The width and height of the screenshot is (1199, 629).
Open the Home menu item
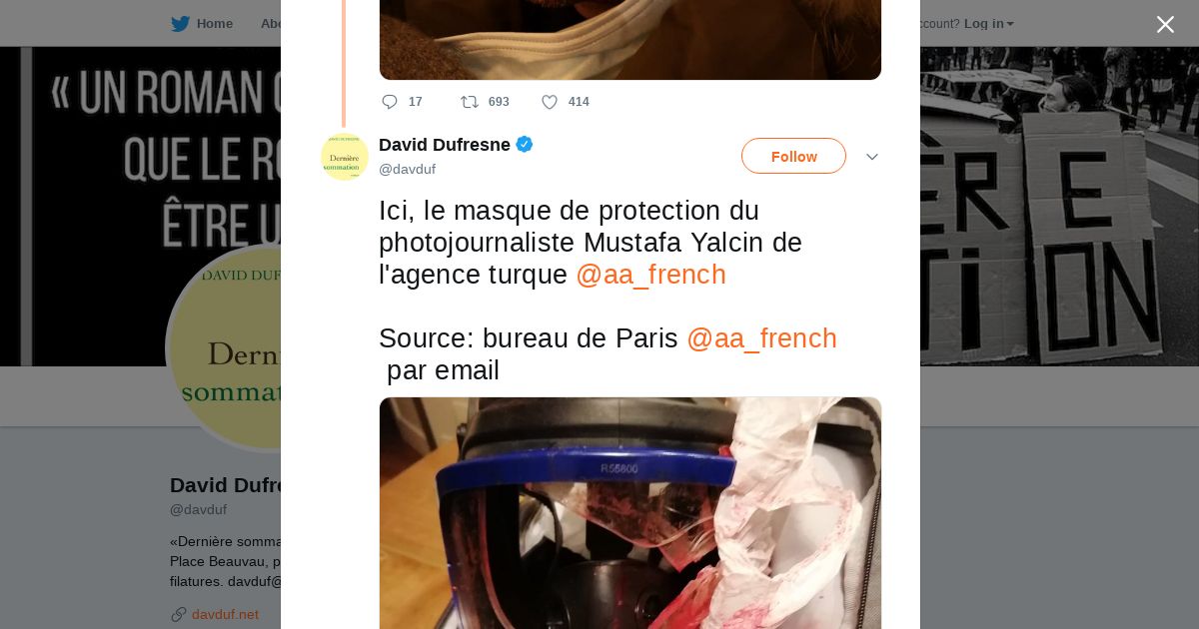[215, 24]
